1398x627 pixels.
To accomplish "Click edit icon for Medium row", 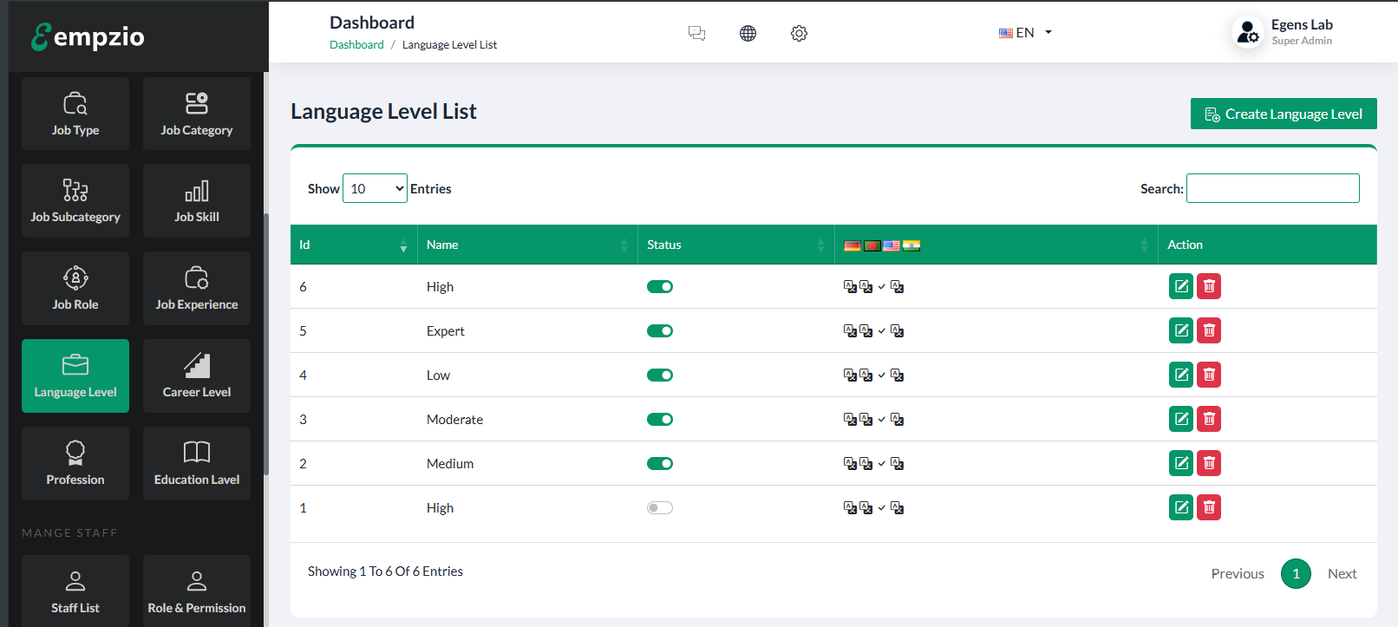I will (x=1180, y=463).
